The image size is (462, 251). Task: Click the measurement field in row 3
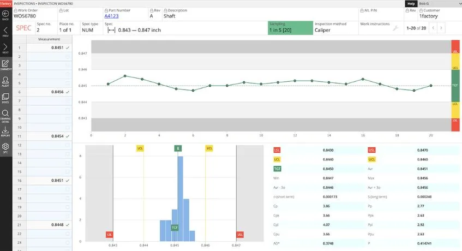49,65
